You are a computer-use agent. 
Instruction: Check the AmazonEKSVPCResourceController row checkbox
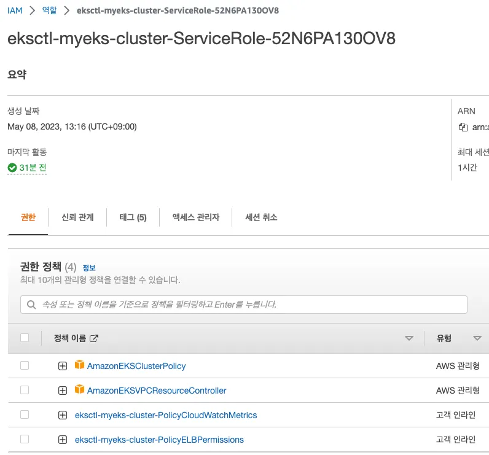(x=25, y=390)
